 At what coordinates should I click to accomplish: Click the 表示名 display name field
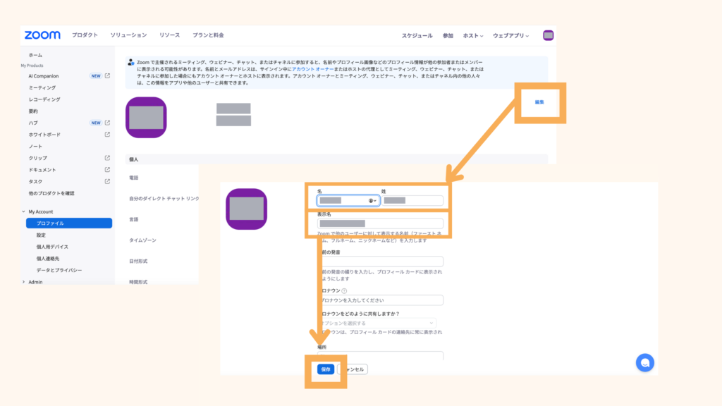(x=381, y=223)
